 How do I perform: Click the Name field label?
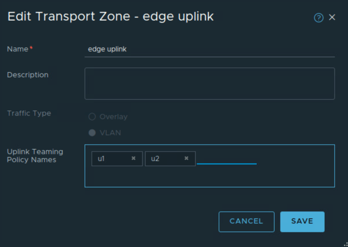18,49
